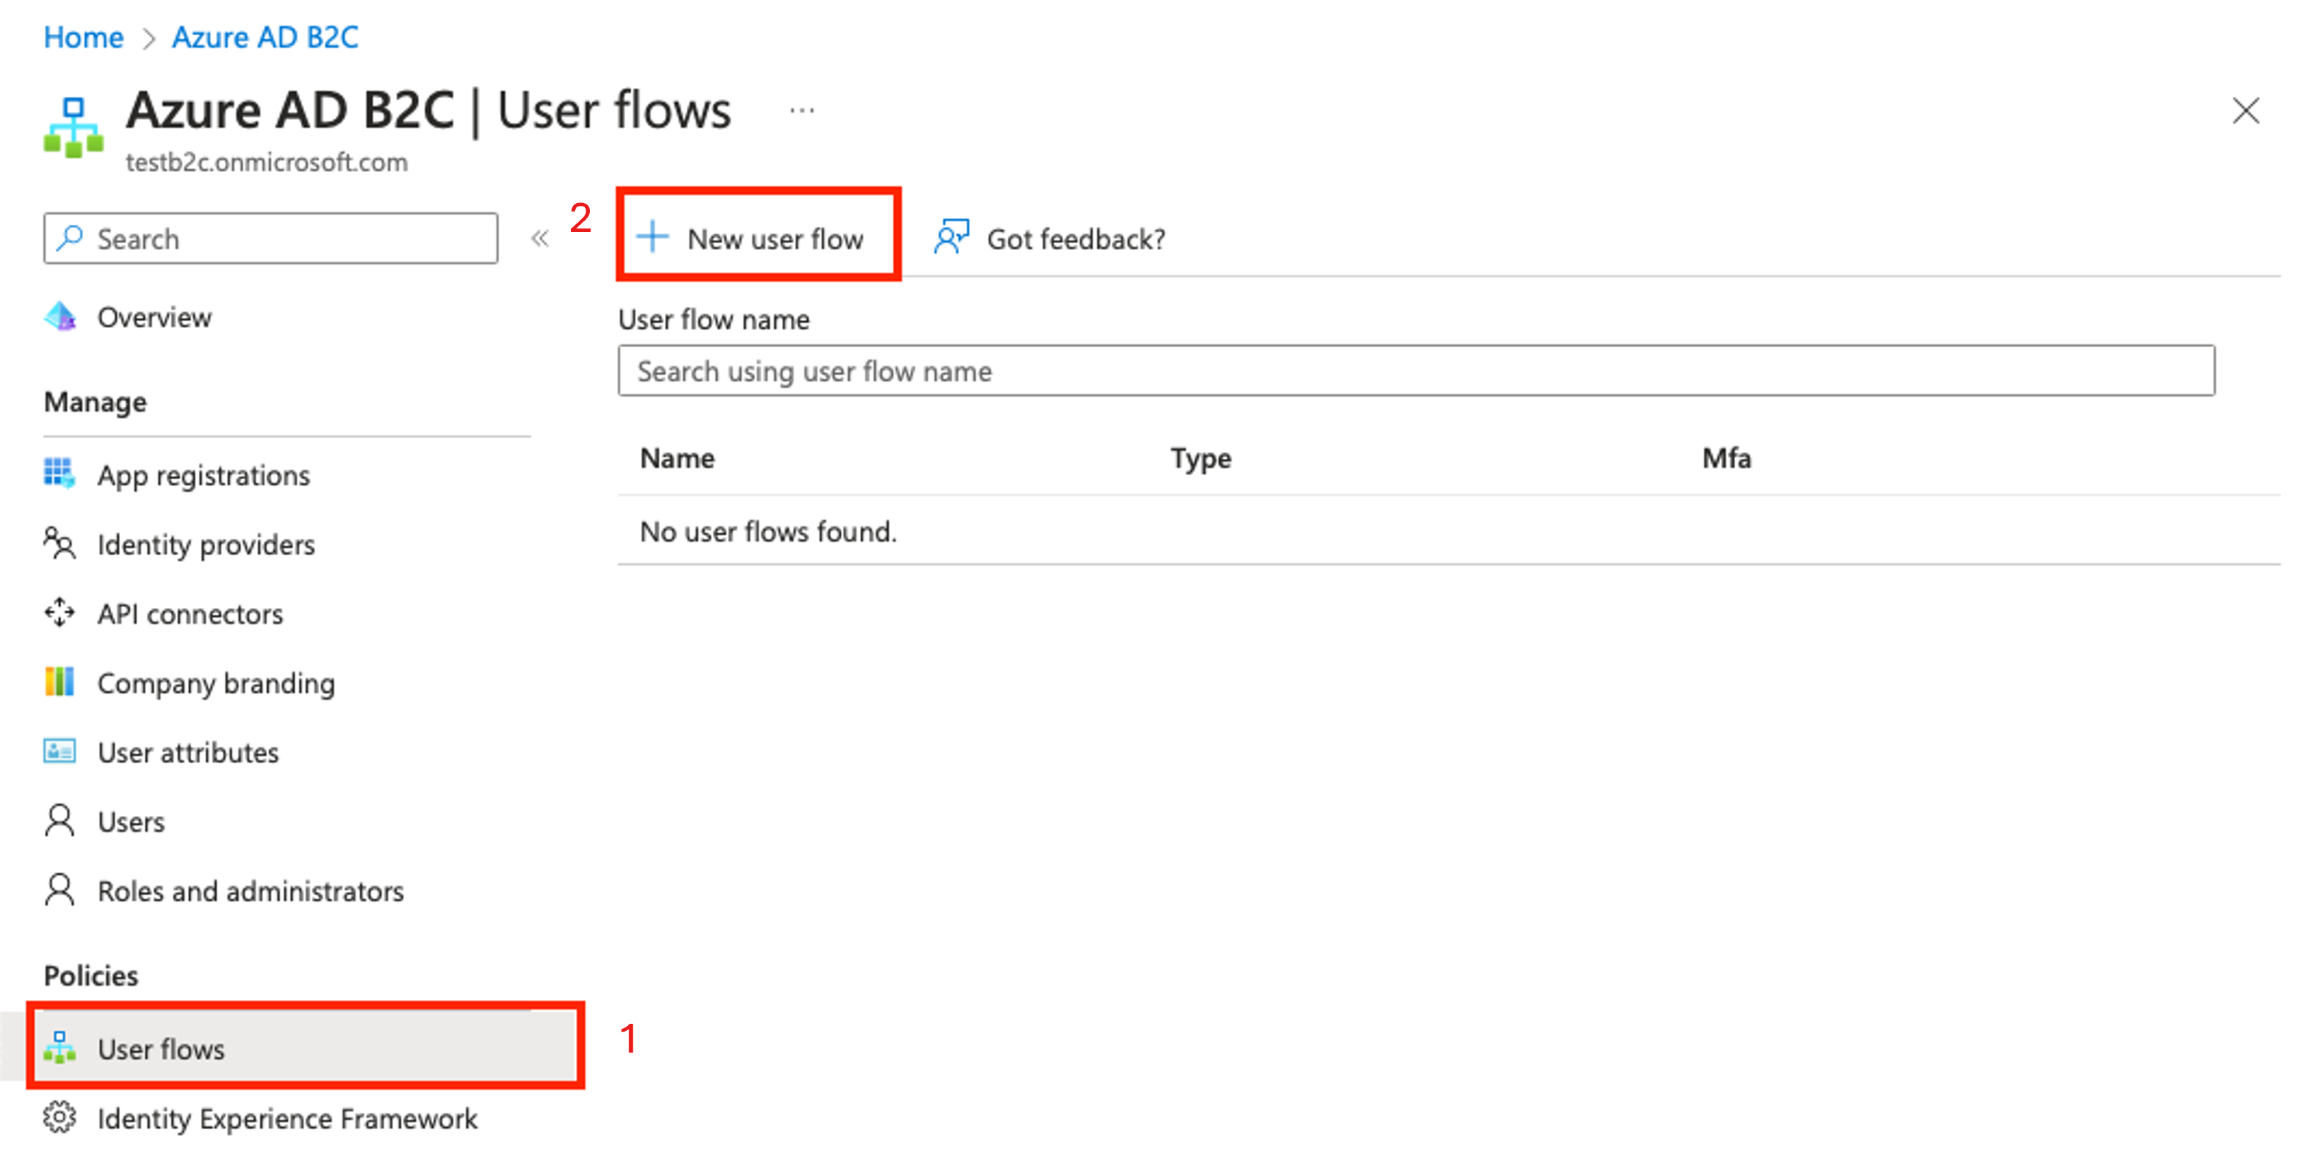Click the App registrations icon

click(x=59, y=475)
